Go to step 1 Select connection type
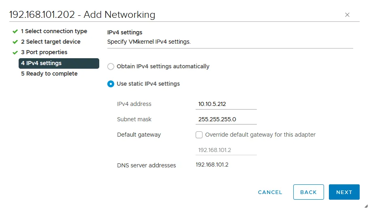The image size is (369, 209). pos(54,31)
